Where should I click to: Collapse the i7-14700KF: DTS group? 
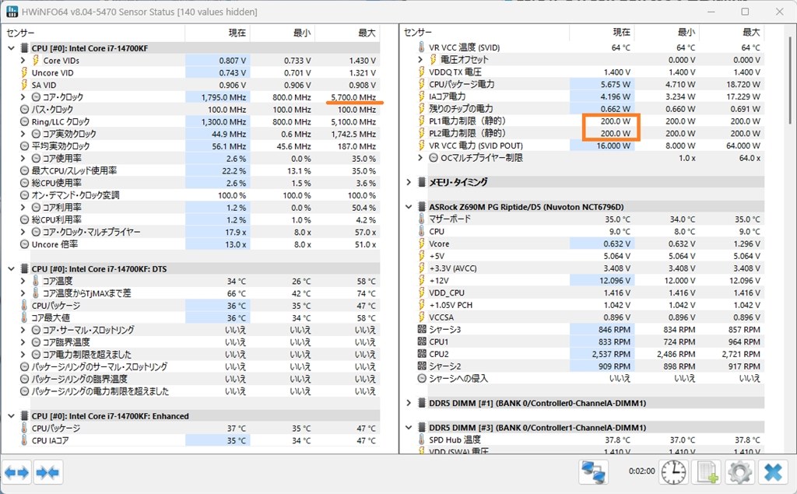(x=11, y=269)
